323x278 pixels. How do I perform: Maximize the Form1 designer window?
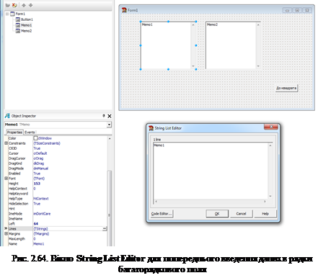[297, 10]
